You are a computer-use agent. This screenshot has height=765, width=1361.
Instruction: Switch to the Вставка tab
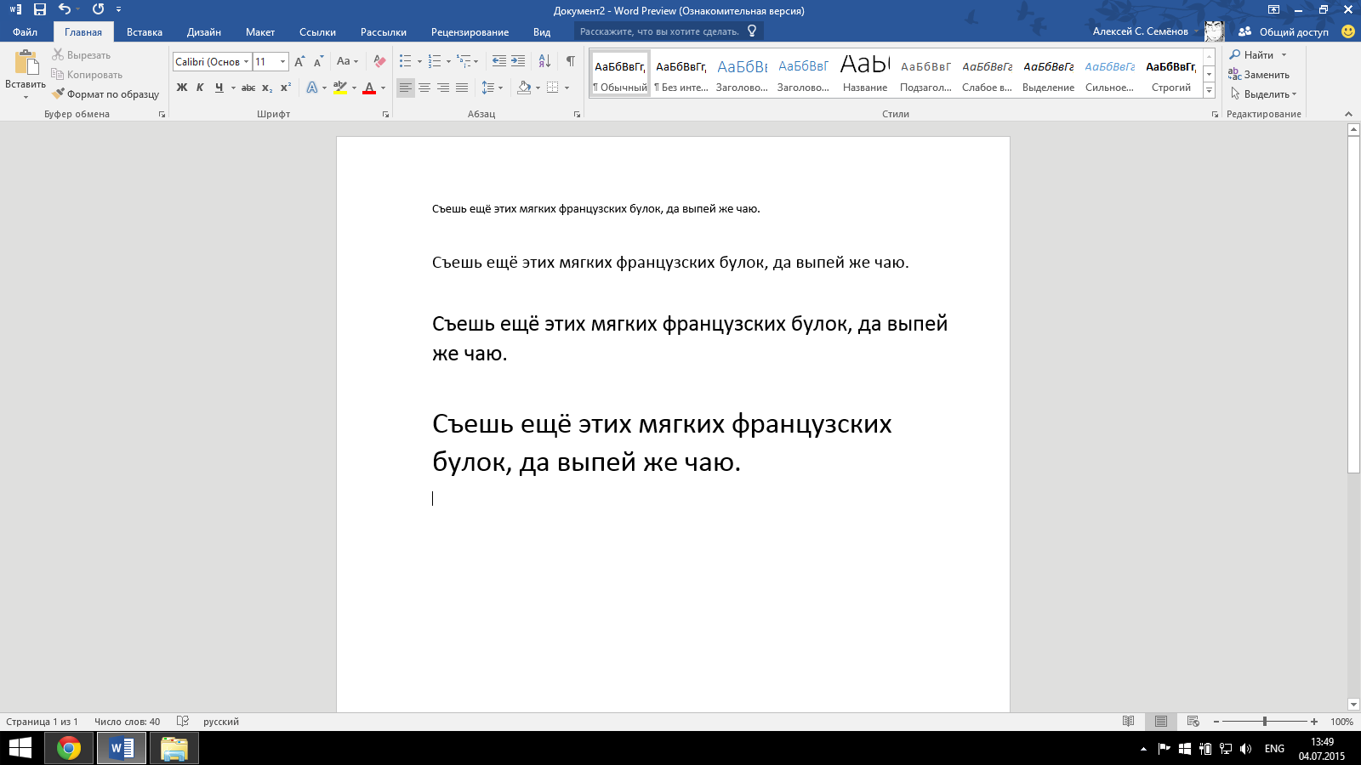coord(144,32)
